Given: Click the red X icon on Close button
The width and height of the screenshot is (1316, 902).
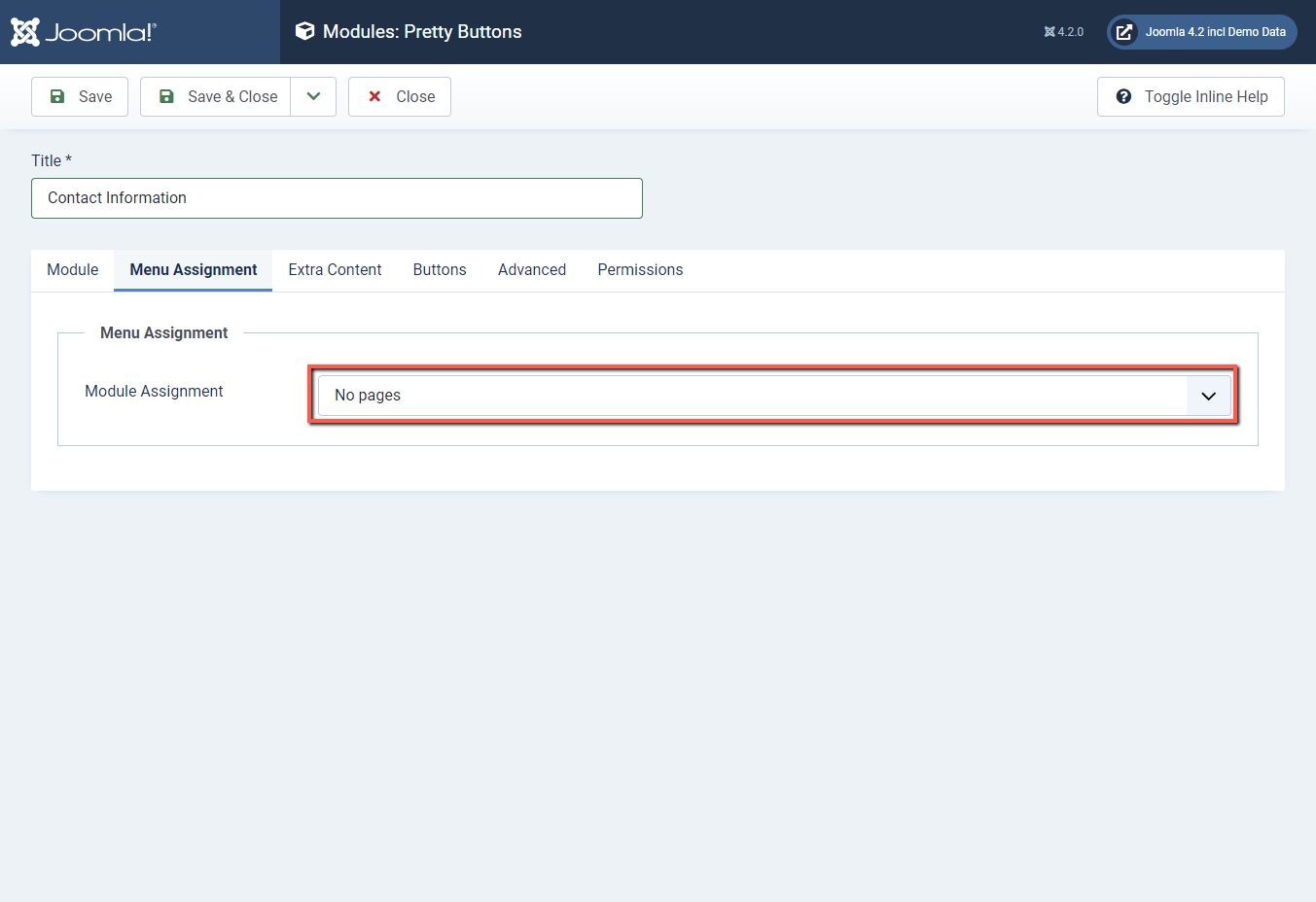Looking at the screenshot, I should [x=375, y=96].
